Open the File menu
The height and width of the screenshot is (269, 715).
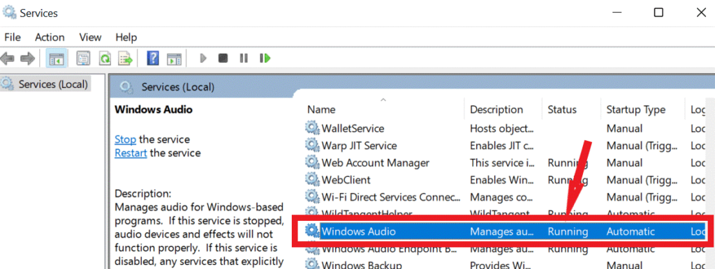13,38
